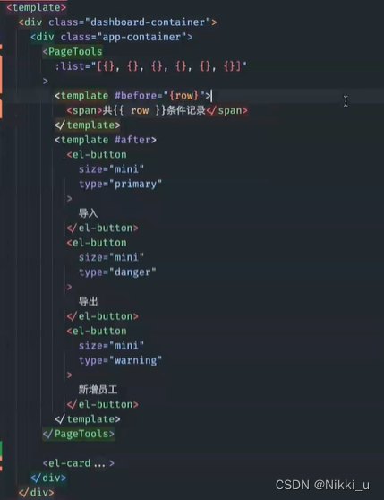
Task: Expand the folded "..." in el-card line
Action: pyautogui.click(x=99, y=463)
